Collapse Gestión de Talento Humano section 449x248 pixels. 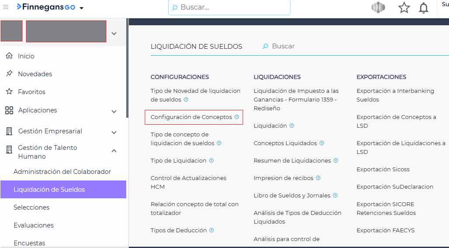[114, 151]
